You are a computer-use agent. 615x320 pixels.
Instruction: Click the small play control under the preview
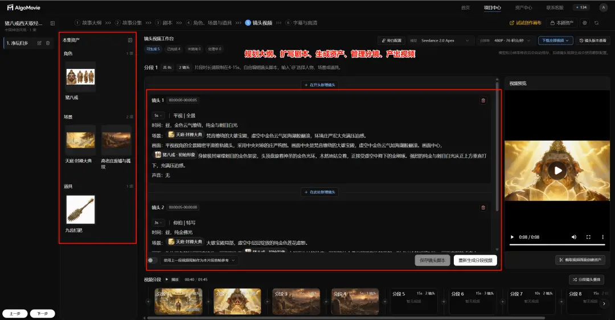coord(512,237)
